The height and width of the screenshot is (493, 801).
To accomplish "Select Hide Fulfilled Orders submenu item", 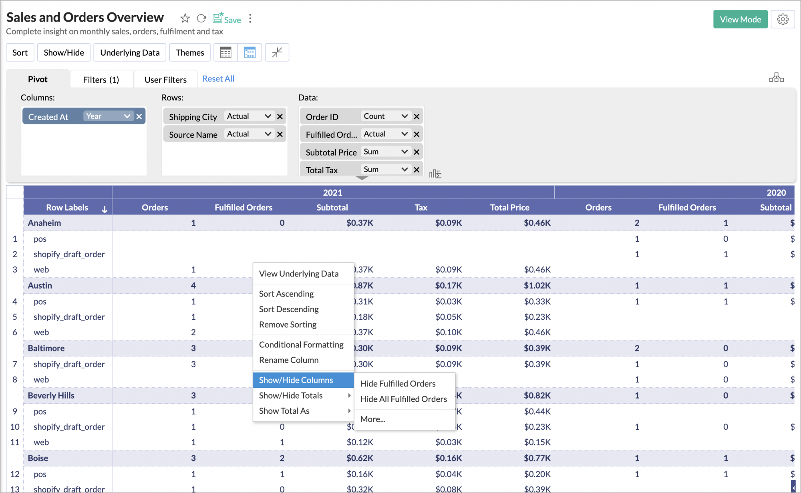I will click(398, 384).
